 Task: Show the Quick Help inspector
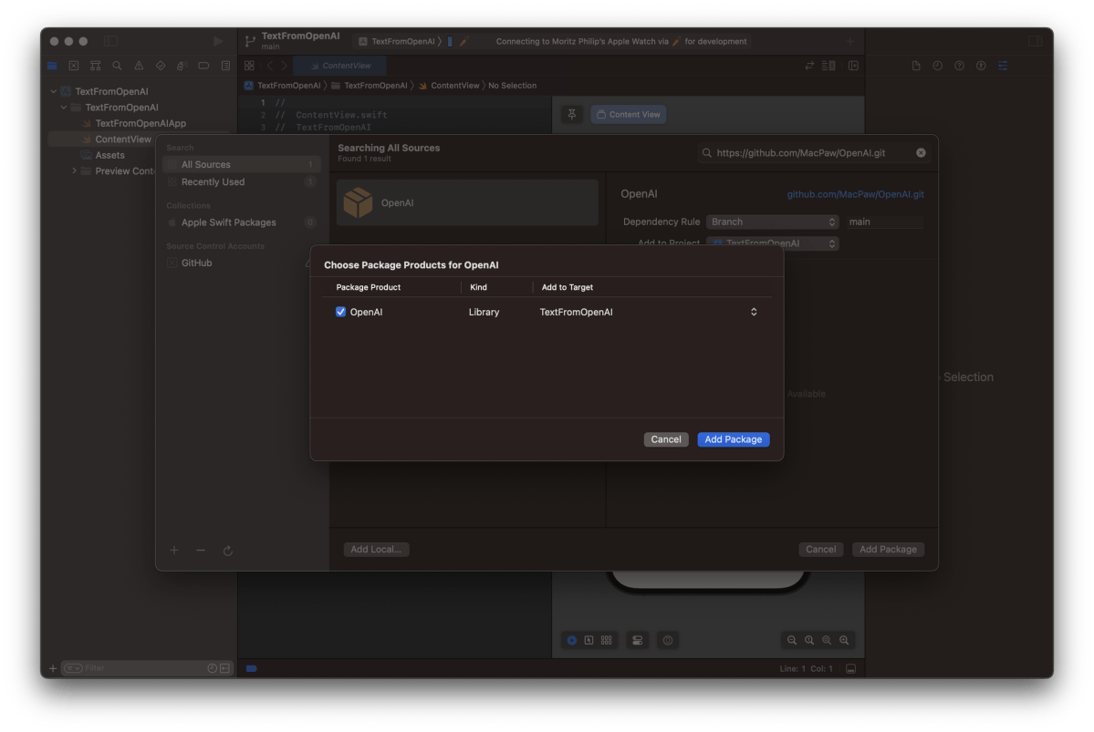click(959, 66)
